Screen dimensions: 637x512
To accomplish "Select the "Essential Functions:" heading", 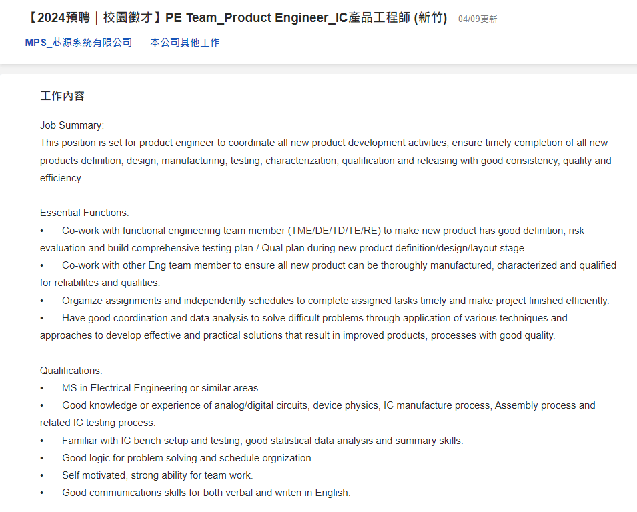I will click(85, 213).
